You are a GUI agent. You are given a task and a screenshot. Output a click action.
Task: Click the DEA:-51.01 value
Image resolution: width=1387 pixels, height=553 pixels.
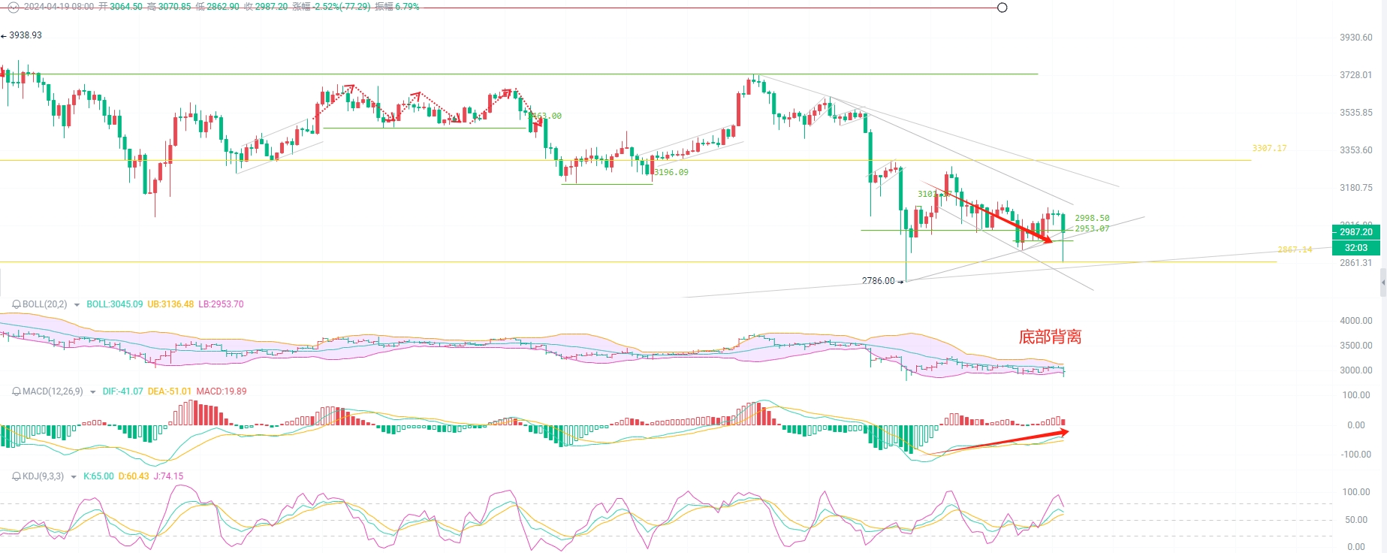tap(170, 391)
